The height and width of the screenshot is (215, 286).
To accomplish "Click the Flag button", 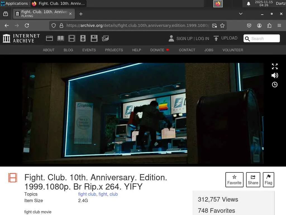I will click(x=268, y=180).
